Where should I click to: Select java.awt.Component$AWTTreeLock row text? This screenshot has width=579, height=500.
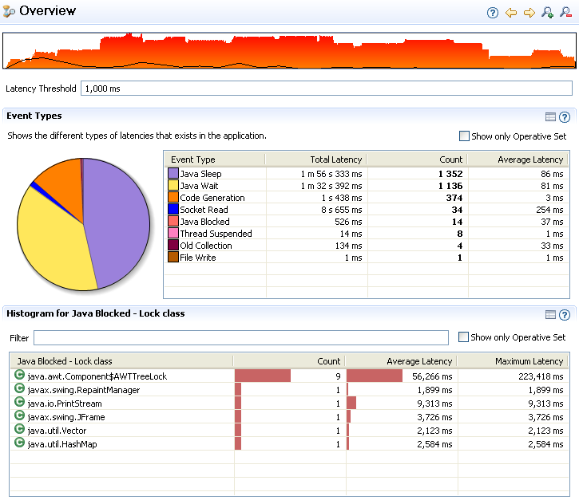click(x=97, y=376)
